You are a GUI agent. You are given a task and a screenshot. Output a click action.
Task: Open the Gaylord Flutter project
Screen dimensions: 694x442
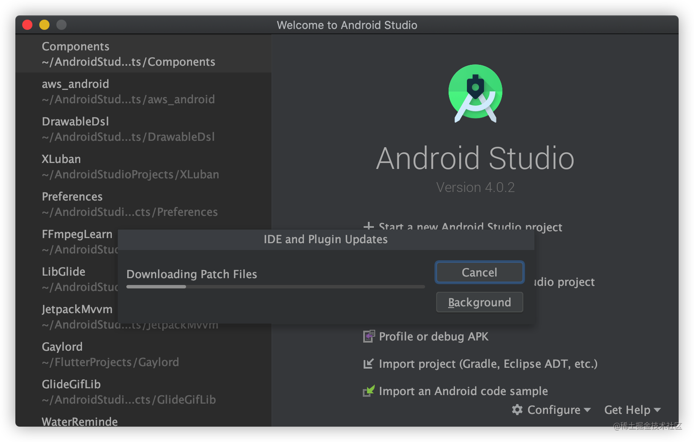(143, 354)
